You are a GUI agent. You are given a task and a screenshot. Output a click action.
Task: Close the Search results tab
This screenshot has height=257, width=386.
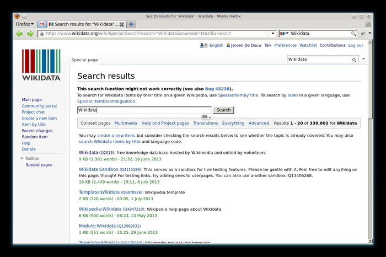tap(122, 24)
